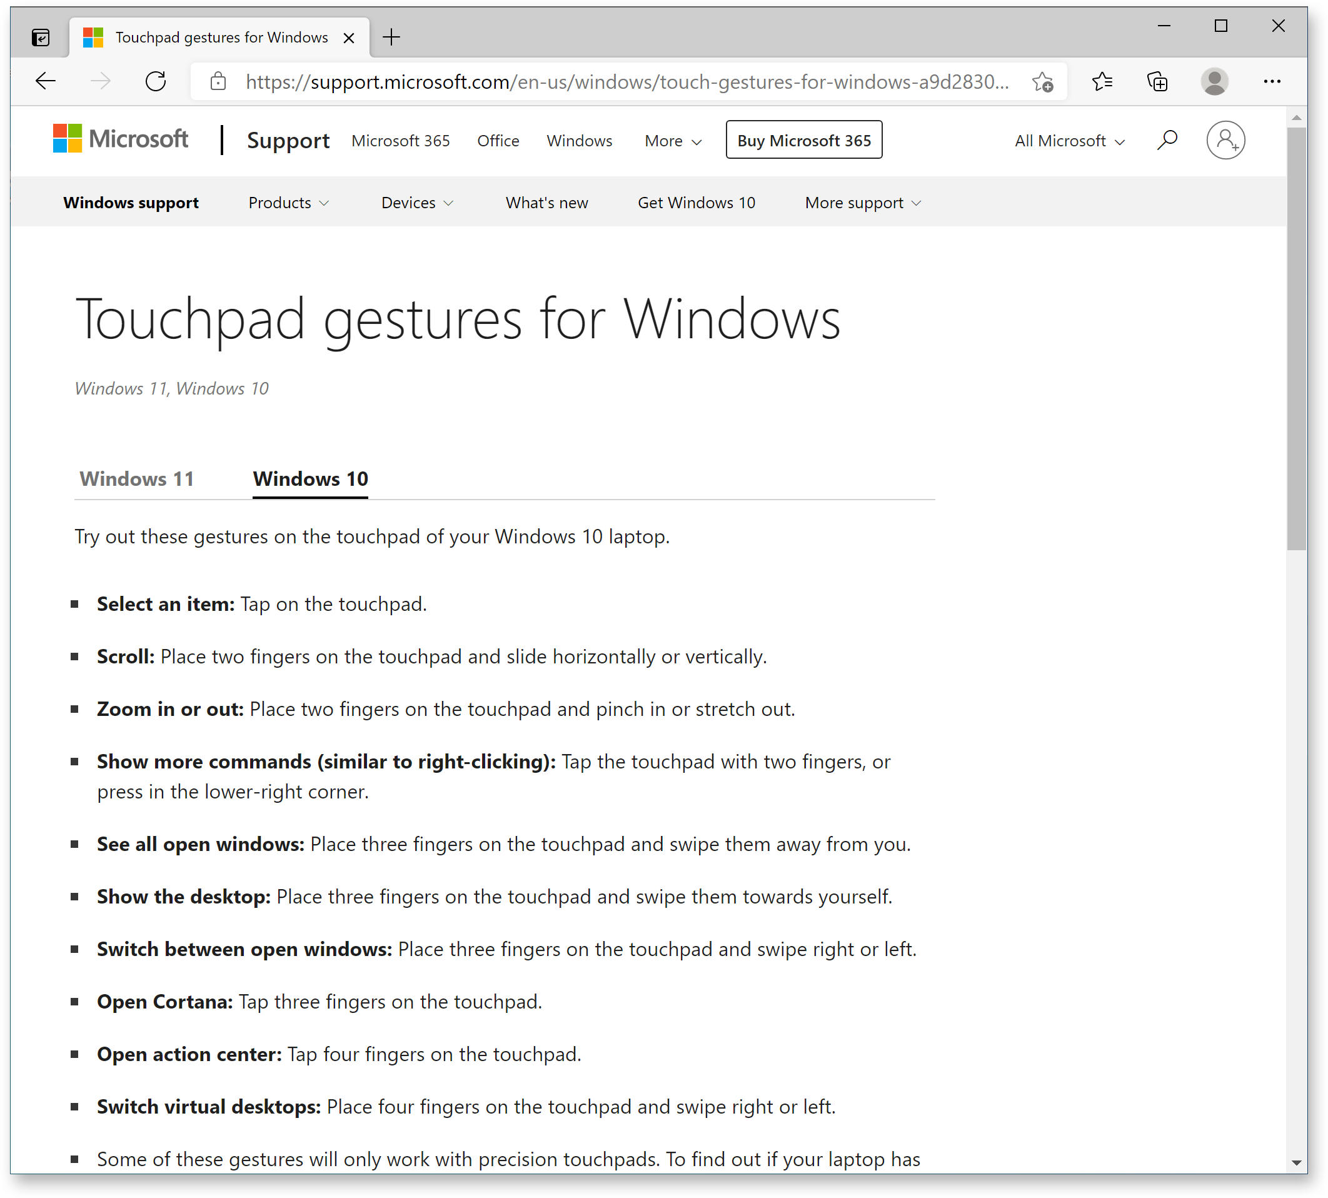Expand the Products dropdown
Image resolution: width=1328 pixels, height=1198 pixels.
coord(288,203)
